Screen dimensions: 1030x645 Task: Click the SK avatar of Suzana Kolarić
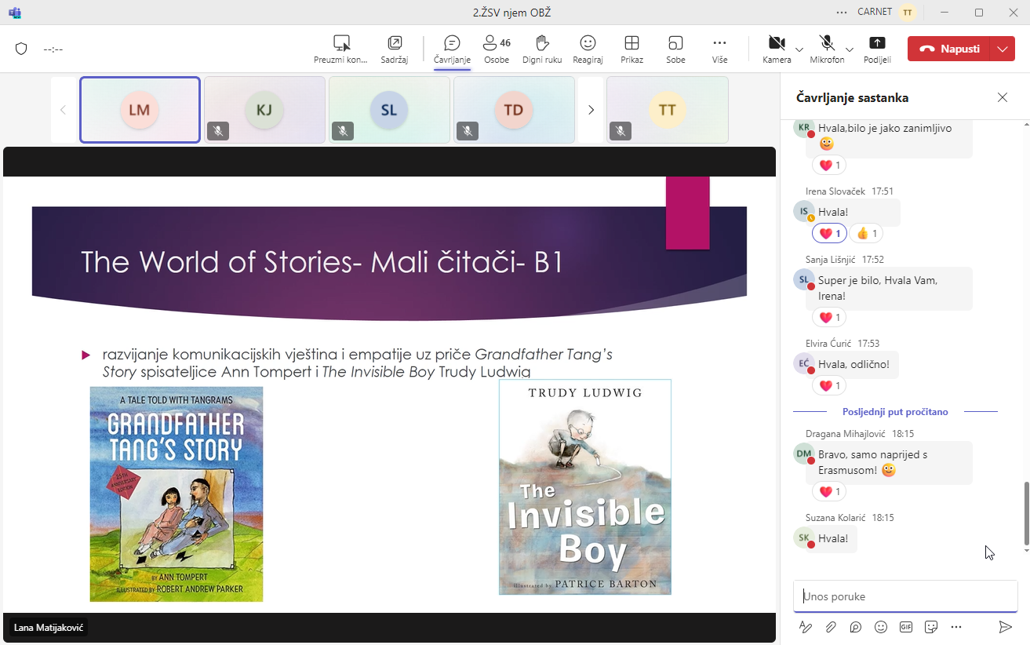(x=804, y=538)
